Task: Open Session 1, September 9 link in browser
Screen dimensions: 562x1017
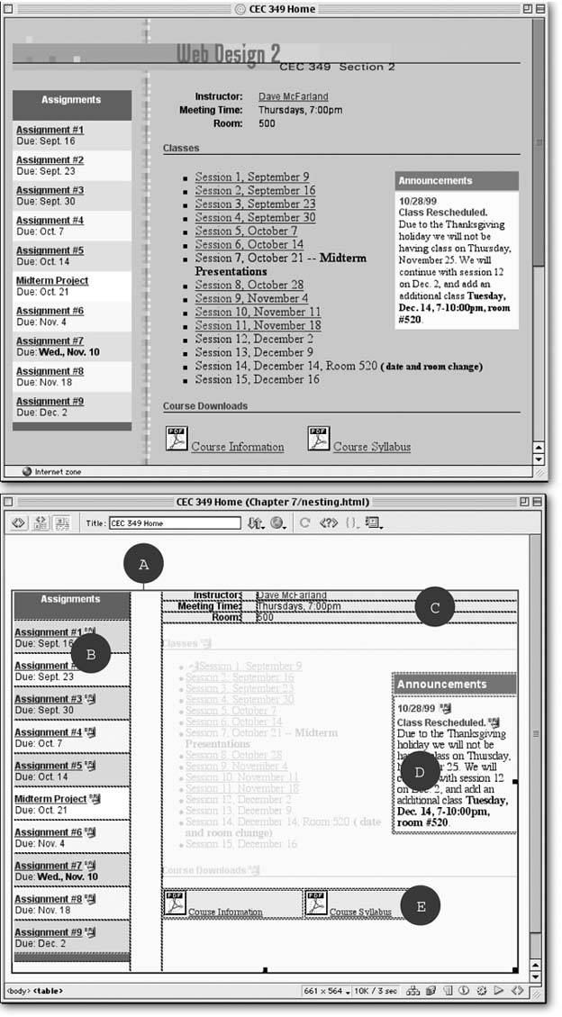Action: [x=251, y=177]
